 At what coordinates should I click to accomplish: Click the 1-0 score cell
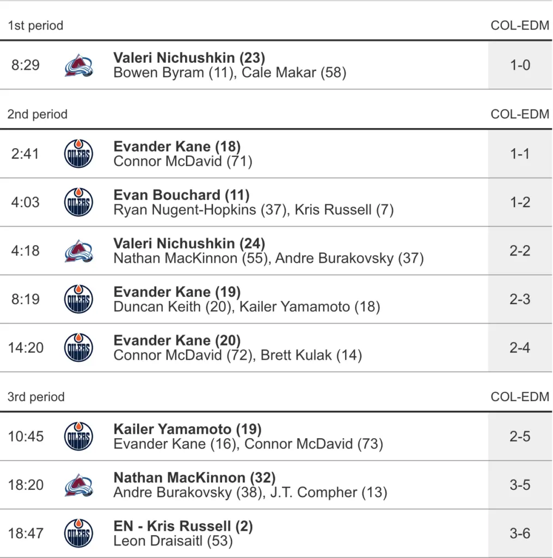[x=520, y=65]
